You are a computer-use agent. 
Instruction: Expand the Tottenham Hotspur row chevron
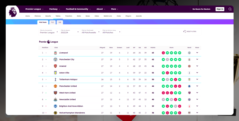[x=197, y=79]
